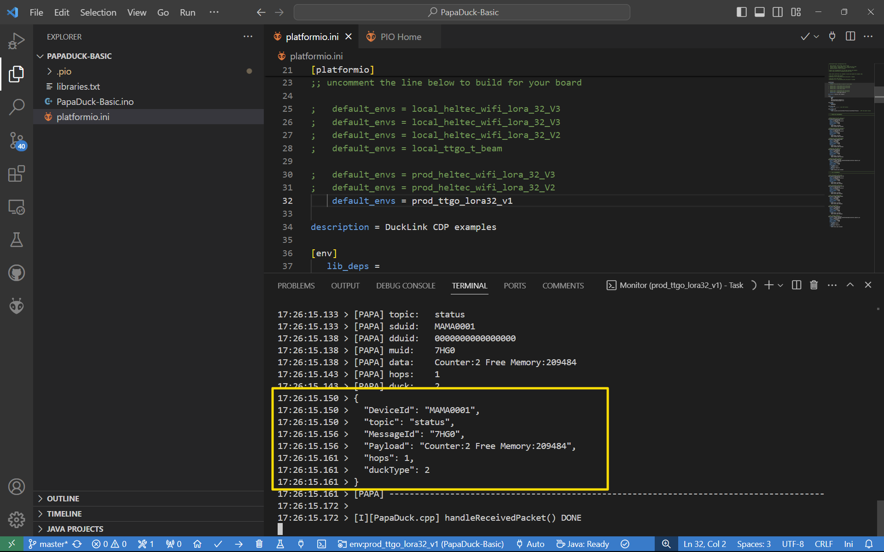Click PlatformIO Clean trash icon in status bar
Screen dimensions: 884x552
259,544
